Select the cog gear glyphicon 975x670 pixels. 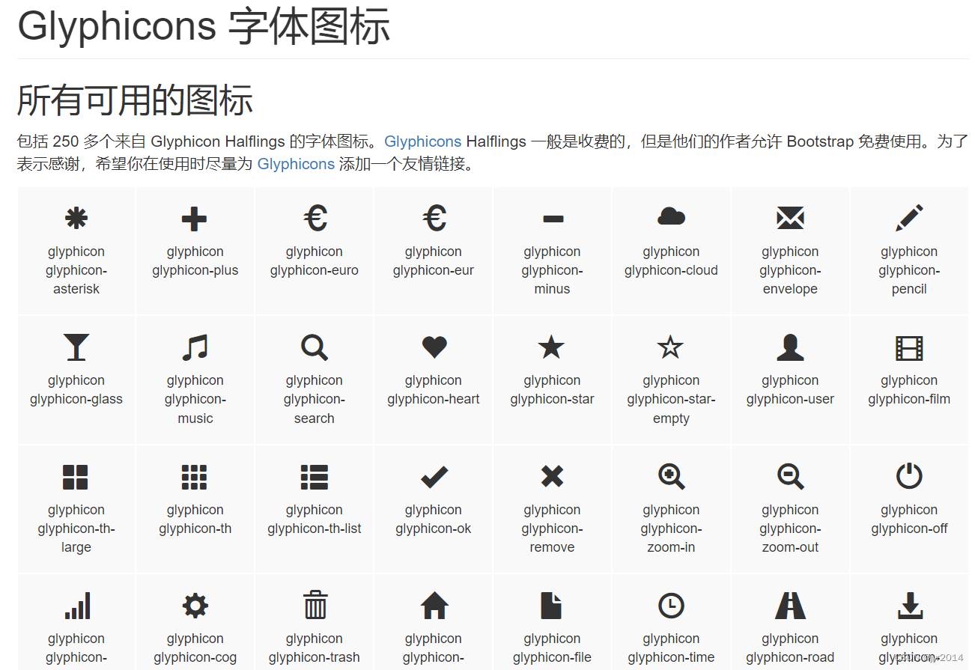pos(195,606)
